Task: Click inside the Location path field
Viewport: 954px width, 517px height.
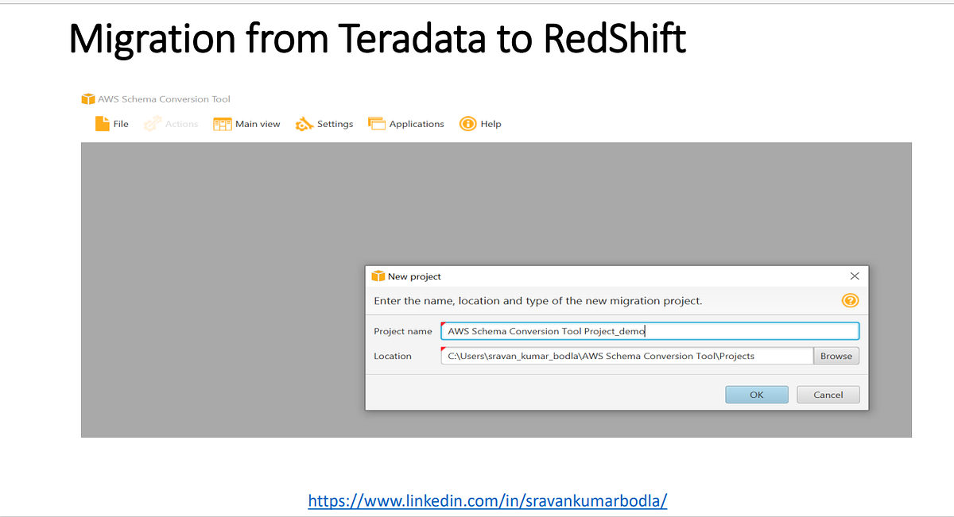Action: (625, 355)
